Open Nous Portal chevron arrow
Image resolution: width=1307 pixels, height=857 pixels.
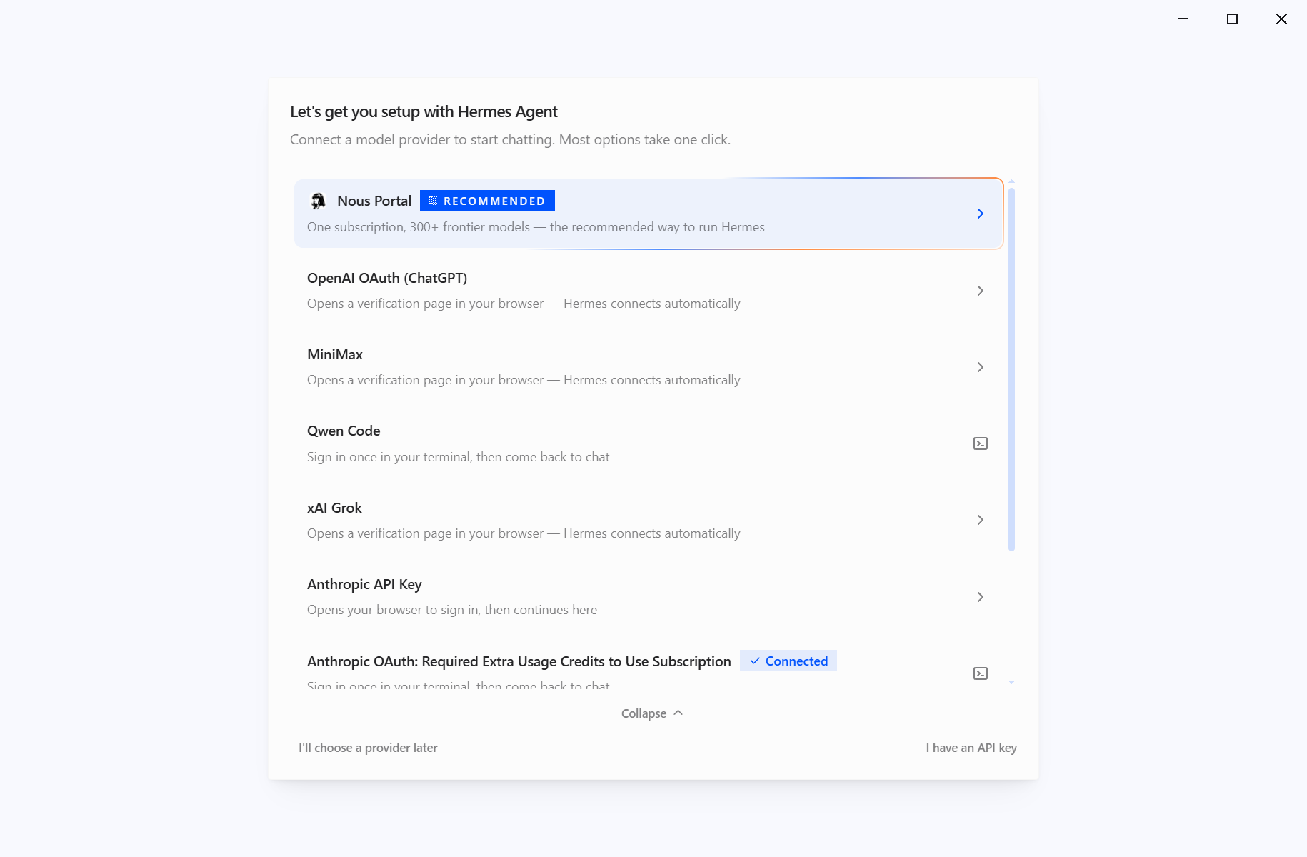[981, 214]
